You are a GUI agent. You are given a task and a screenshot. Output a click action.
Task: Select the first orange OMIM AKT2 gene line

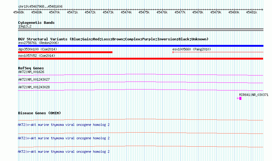[x=141, y=119]
